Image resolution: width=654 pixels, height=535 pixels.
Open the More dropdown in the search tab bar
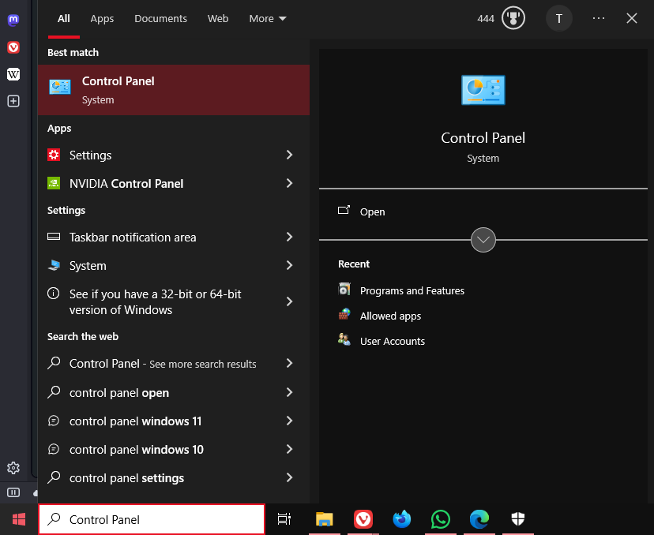tap(267, 17)
